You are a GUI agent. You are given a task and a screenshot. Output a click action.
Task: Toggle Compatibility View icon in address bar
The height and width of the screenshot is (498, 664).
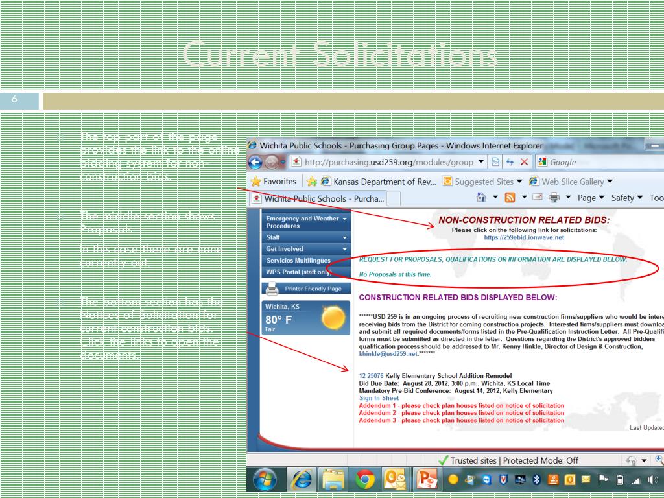click(495, 161)
